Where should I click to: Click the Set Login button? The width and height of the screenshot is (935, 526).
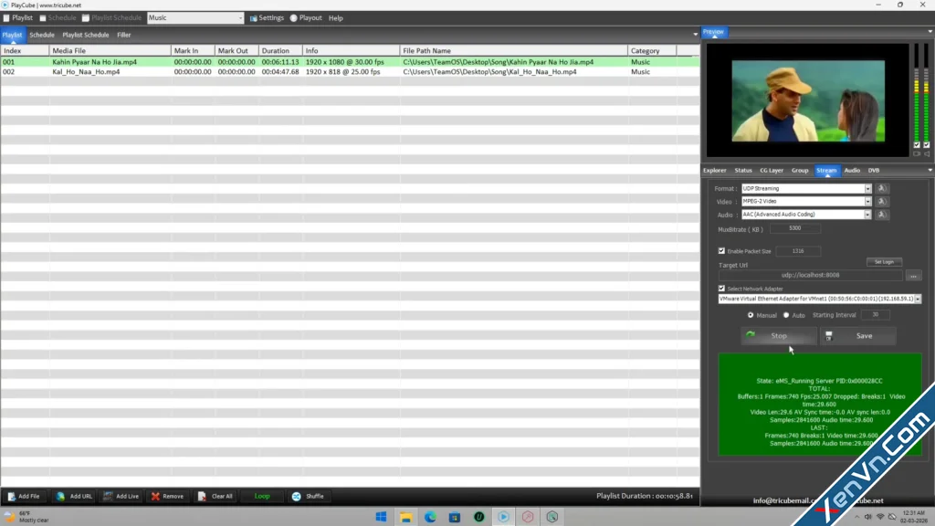[884, 262]
